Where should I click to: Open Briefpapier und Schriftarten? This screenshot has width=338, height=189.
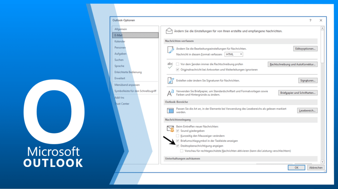(x=298, y=93)
